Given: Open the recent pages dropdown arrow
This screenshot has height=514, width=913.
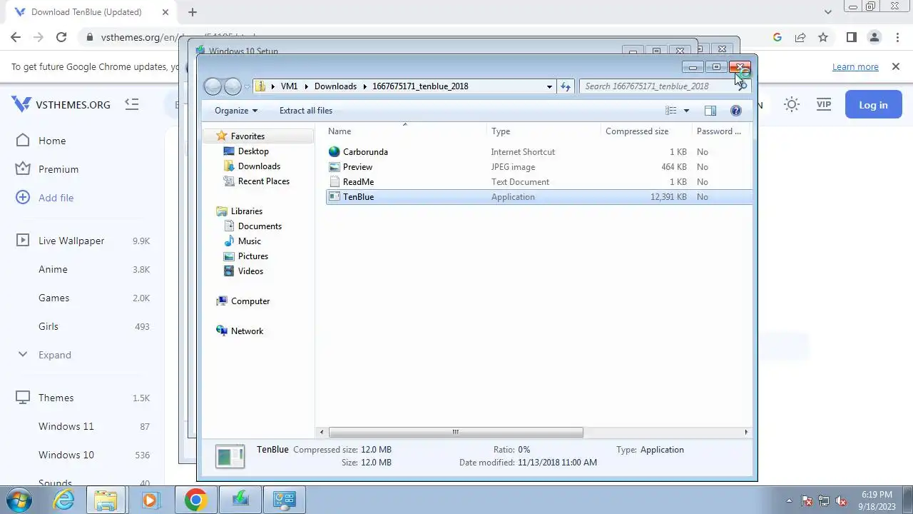Looking at the screenshot, I should (x=248, y=86).
